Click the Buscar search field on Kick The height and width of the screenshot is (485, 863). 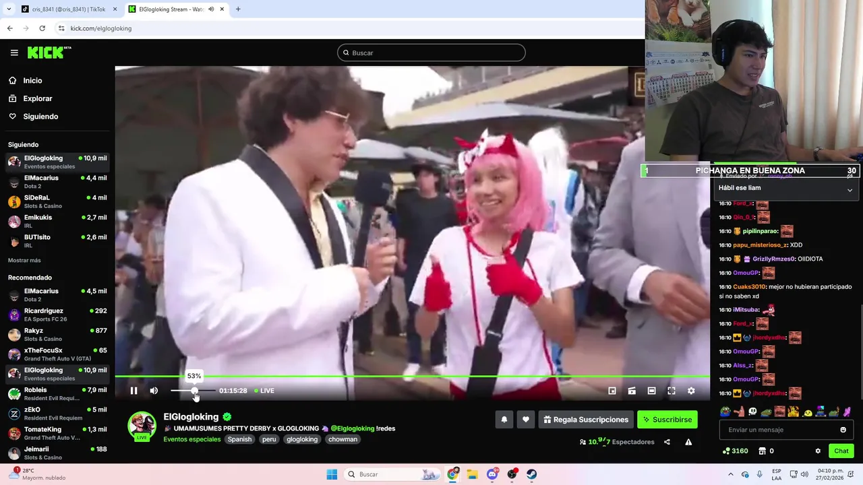click(431, 53)
